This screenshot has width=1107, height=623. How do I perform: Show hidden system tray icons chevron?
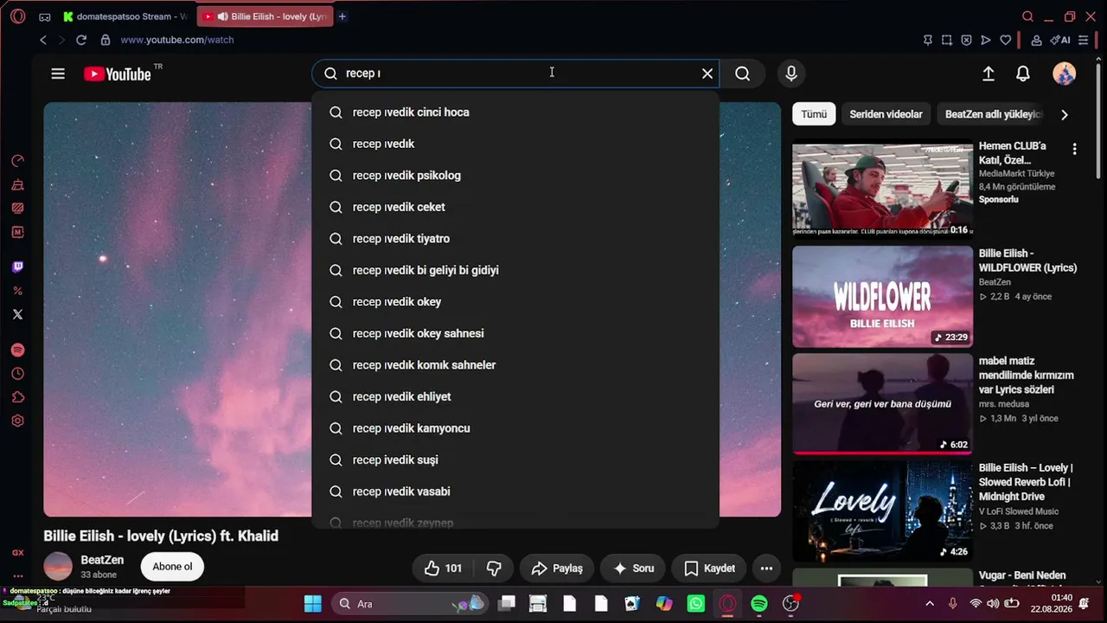(x=930, y=604)
